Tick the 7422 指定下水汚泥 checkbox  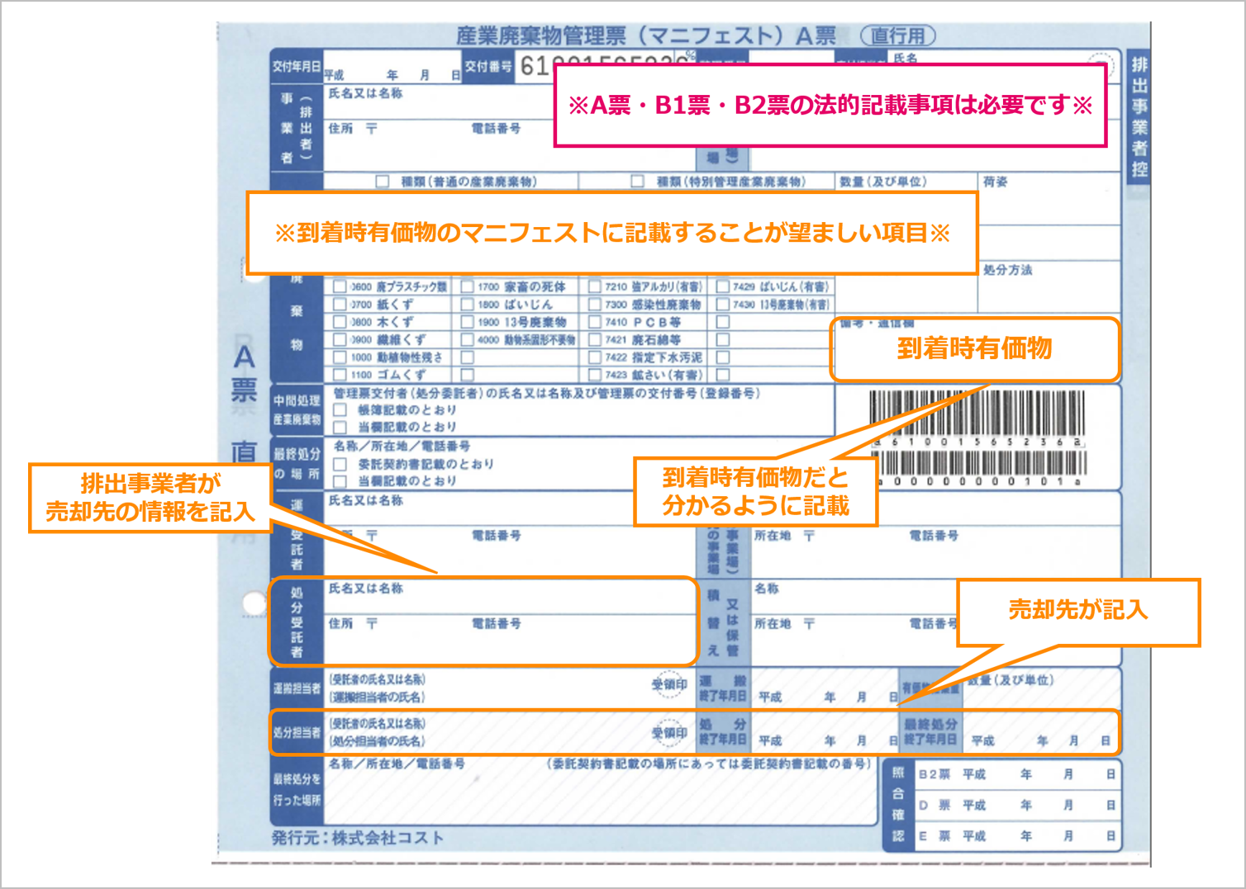point(595,357)
